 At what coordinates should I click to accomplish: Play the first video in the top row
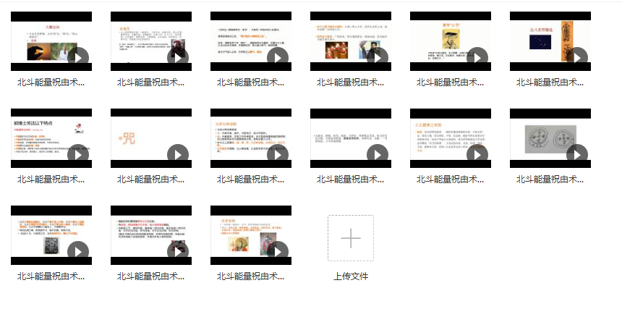[79, 57]
